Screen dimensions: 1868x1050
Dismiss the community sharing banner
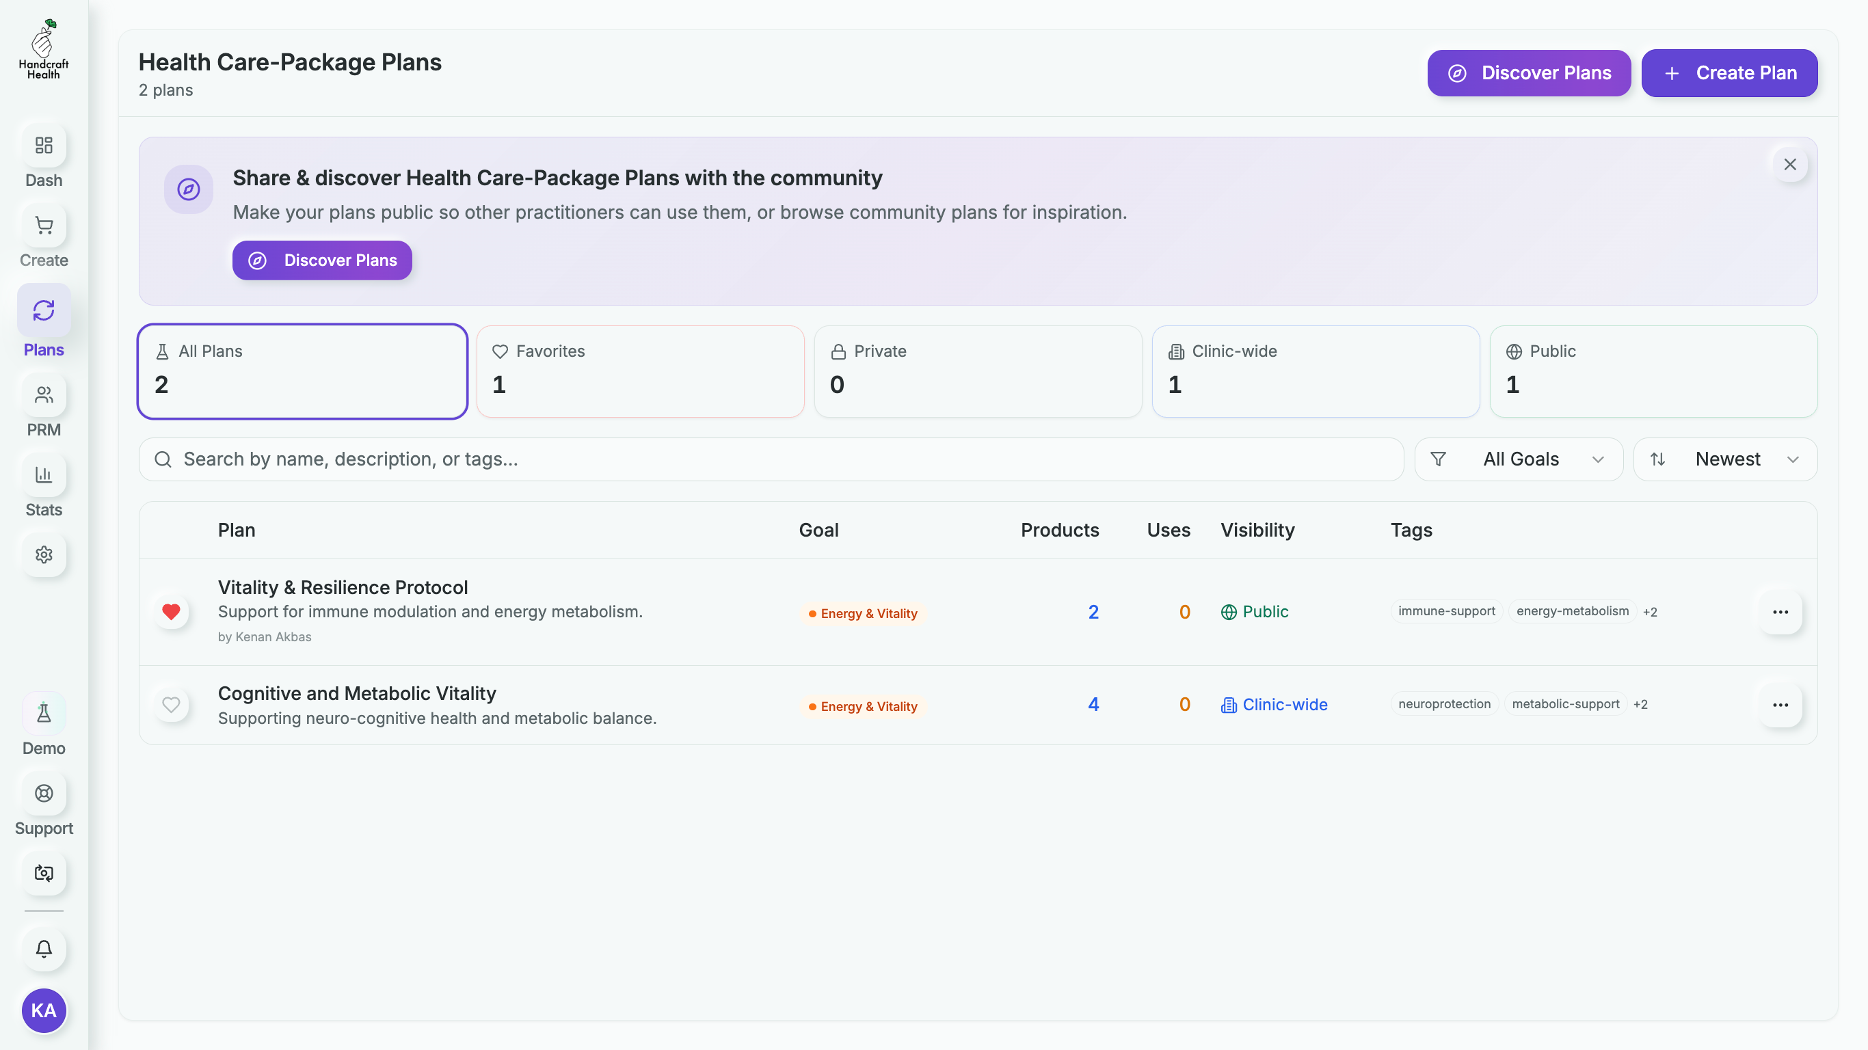[1789, 165]
